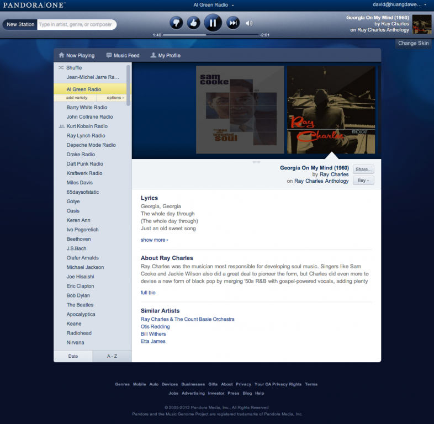434x424 pixels.
Task: Select the John Coltrane Radio station
Action: point(89,117)
